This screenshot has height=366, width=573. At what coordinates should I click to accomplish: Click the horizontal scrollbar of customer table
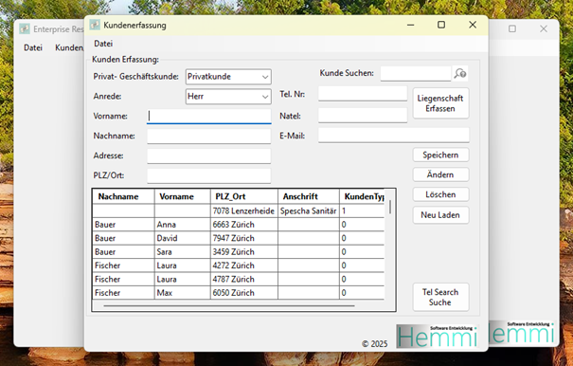[229, 305]
